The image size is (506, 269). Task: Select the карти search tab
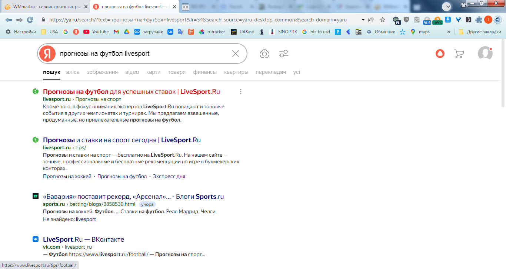pyautogui.click(x=153, y=72)
